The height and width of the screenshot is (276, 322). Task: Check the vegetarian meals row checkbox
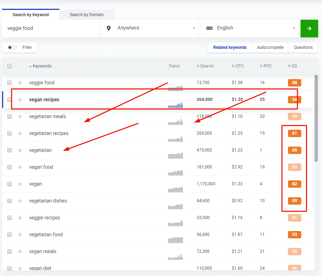coord(9,116)
